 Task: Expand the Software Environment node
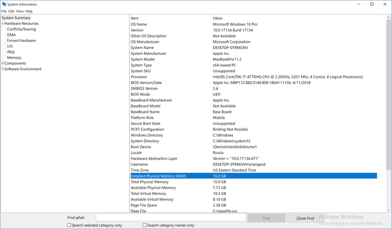tap(2, 69)
